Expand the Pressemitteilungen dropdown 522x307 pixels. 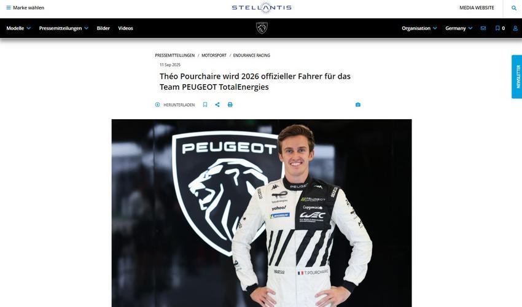pos(64,28)
